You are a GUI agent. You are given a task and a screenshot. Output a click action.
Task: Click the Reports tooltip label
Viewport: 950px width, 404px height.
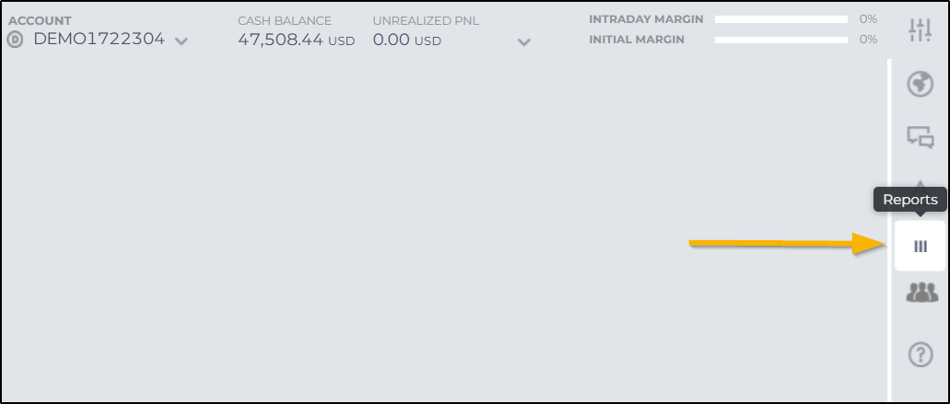coord(910,200)
